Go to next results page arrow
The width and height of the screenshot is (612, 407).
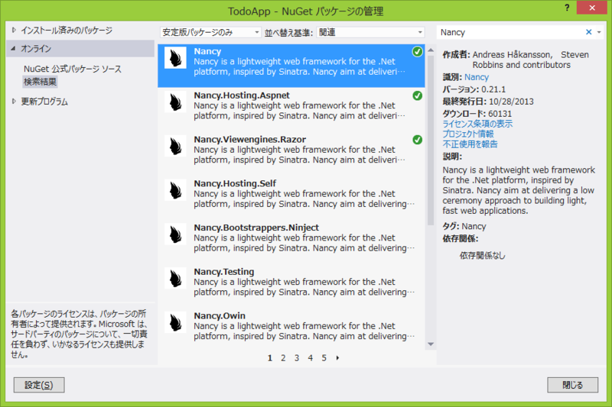click(337, 357)
